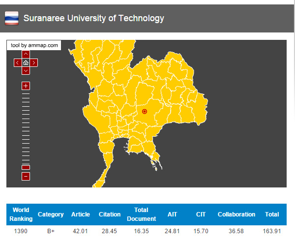
Task: Click the Suranaree University of Technology title
Action: tap(94, 18)
